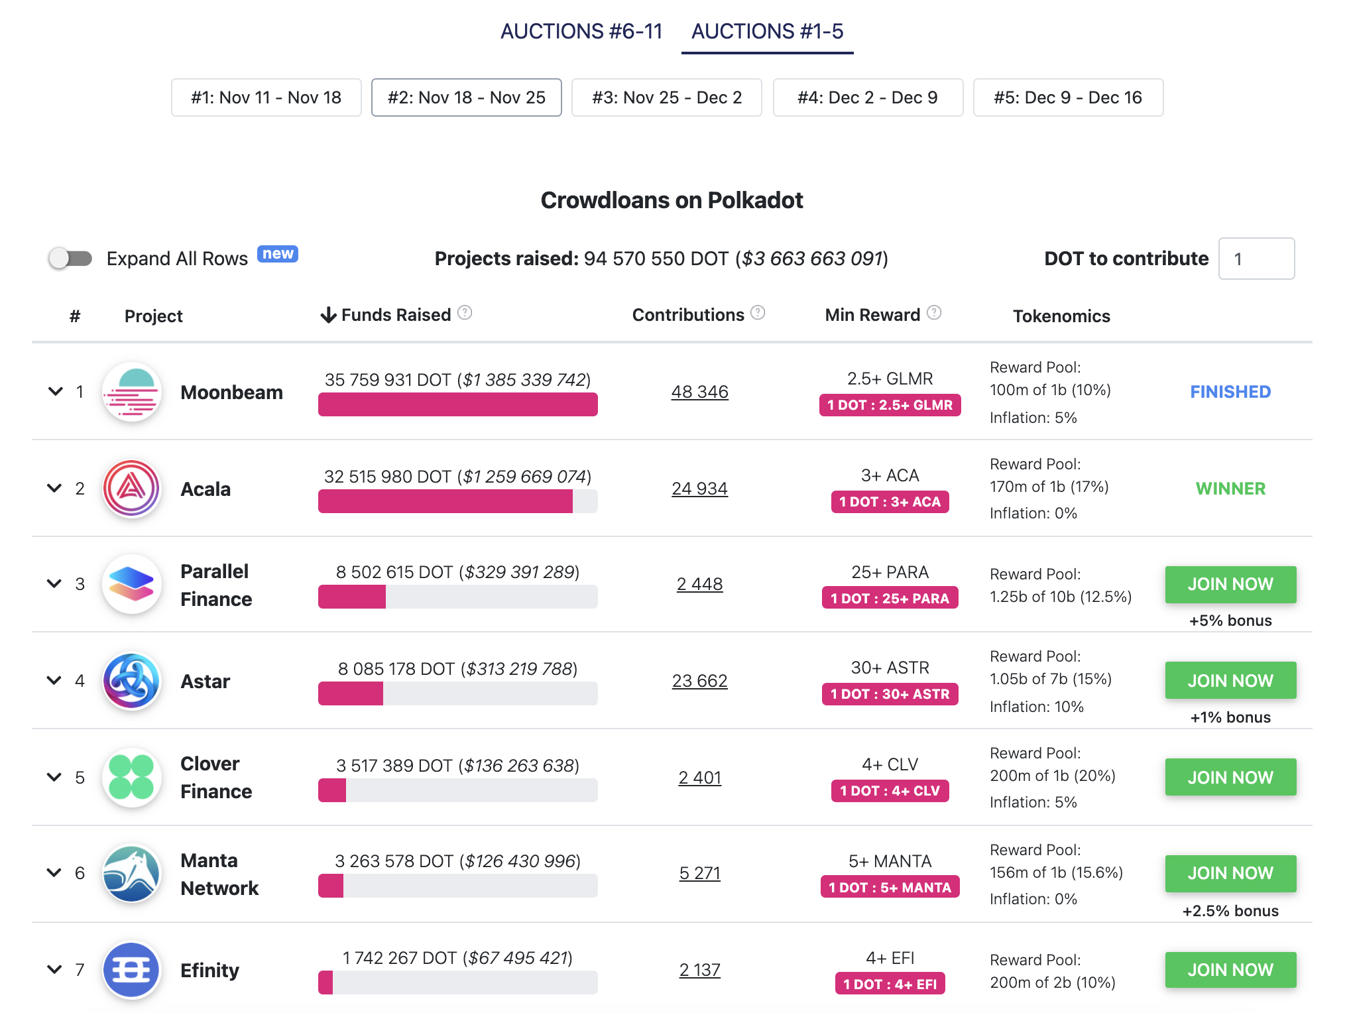Click the Manta Network logo
The height and width of the screenshot is (1013, 1351).
coord(132,874)
